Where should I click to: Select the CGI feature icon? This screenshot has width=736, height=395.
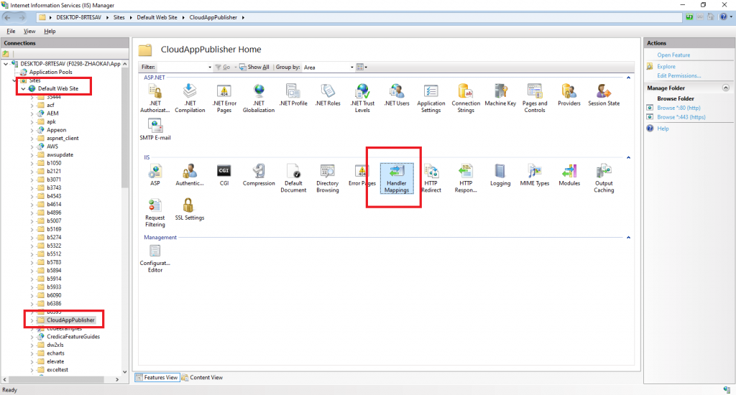pos(224,175)
